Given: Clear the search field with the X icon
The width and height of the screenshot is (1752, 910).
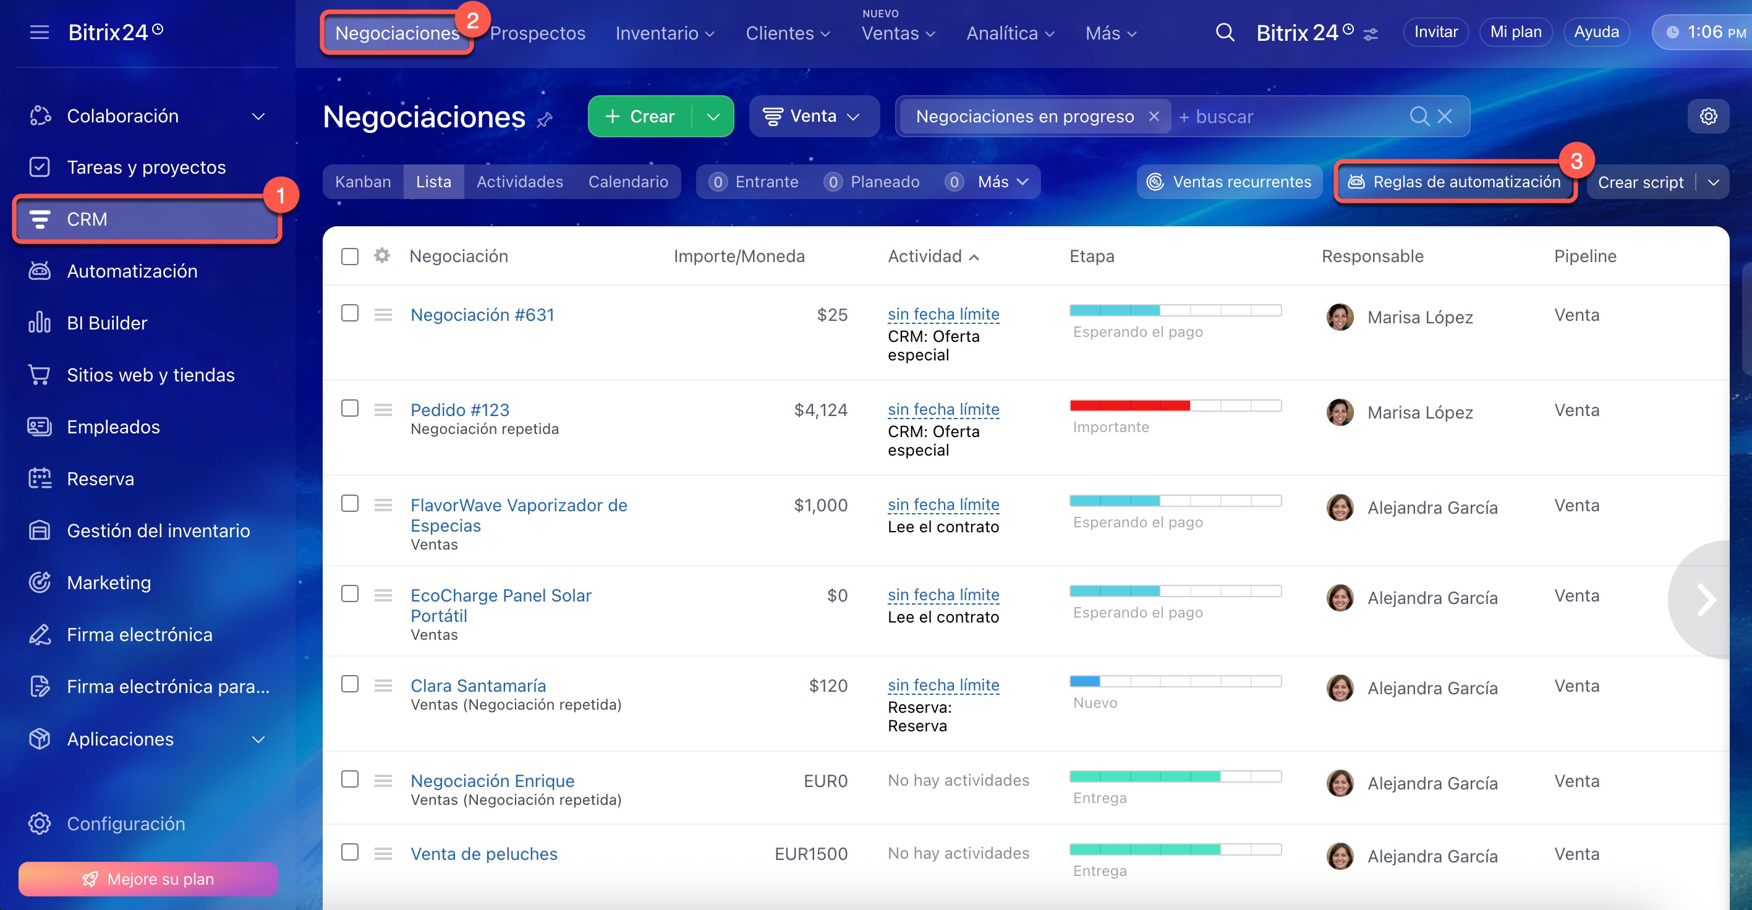Looking at the screenshot, I should [1445, 116].
